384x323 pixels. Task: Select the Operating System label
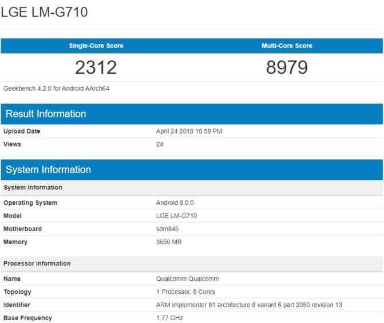point(30,203)
